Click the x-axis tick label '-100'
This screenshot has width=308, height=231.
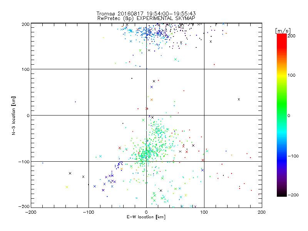click(89, 212)
